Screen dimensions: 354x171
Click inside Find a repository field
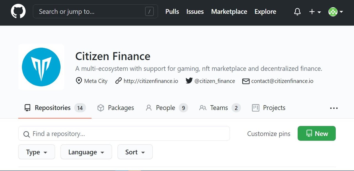[124, 133]
